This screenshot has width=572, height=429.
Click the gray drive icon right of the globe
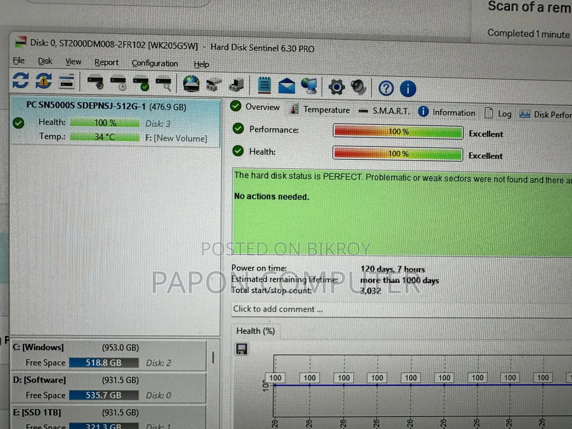click(x=214, y=85)
